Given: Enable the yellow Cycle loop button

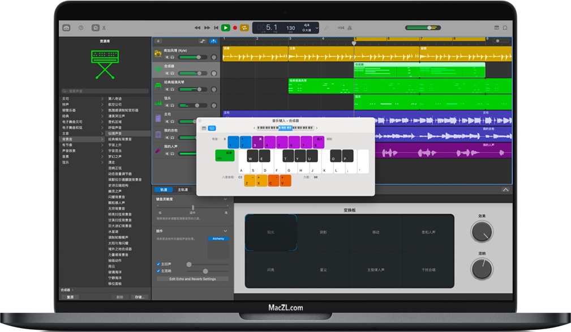Looking at the screenshot, I should tap(244, 27).
